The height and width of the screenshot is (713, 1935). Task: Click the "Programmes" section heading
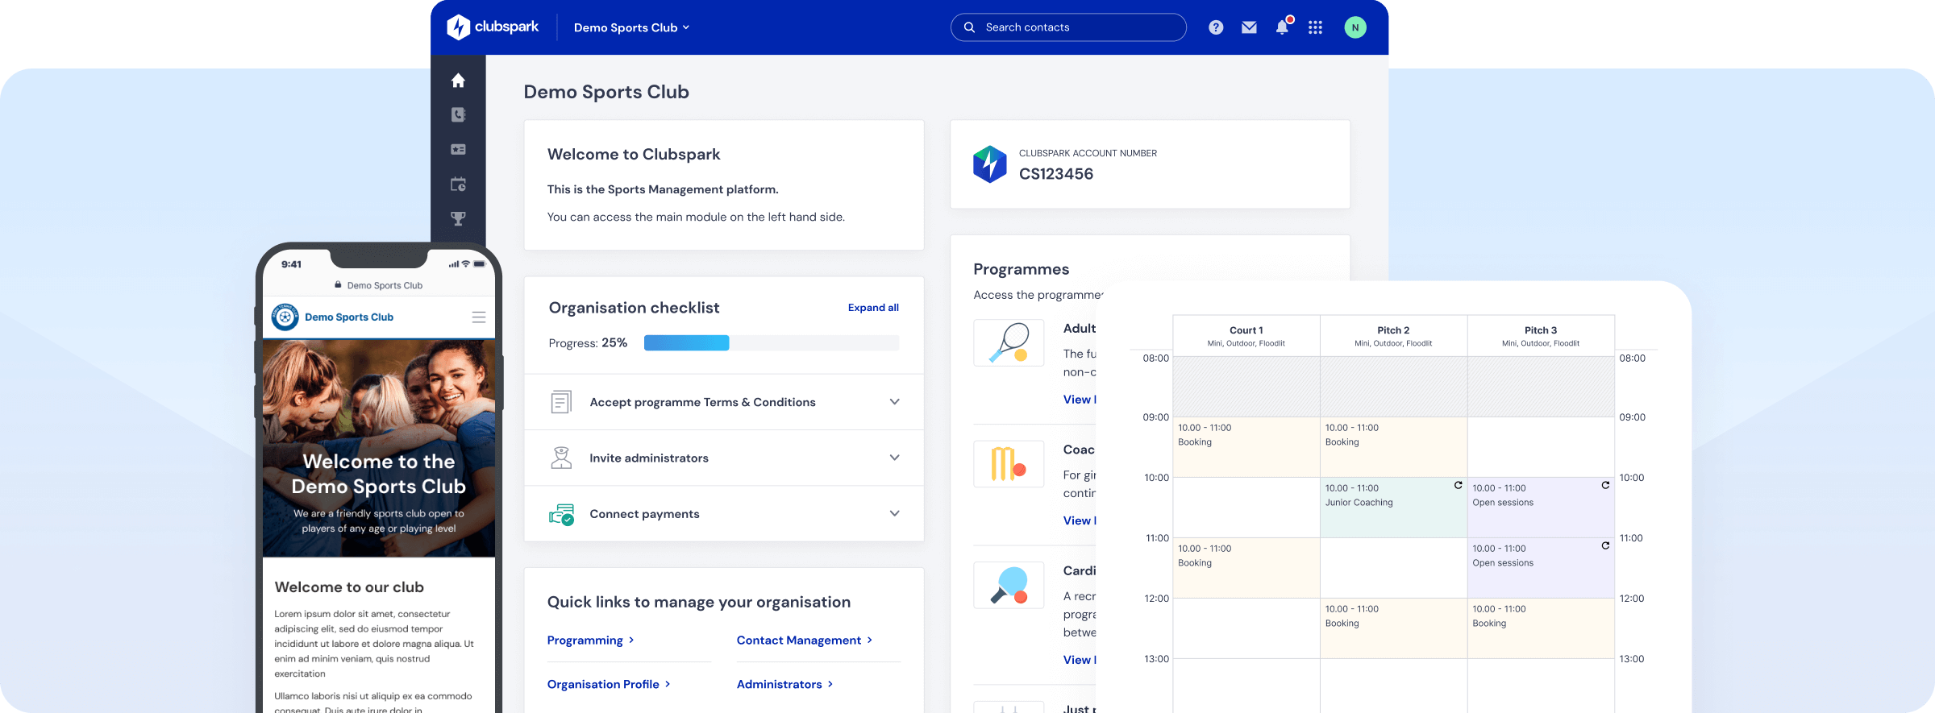[x=1022, y=270]
